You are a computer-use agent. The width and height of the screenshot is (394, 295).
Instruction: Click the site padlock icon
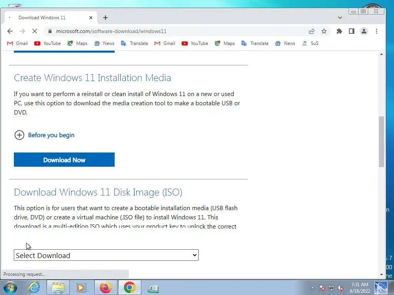(x=50, y=31)
